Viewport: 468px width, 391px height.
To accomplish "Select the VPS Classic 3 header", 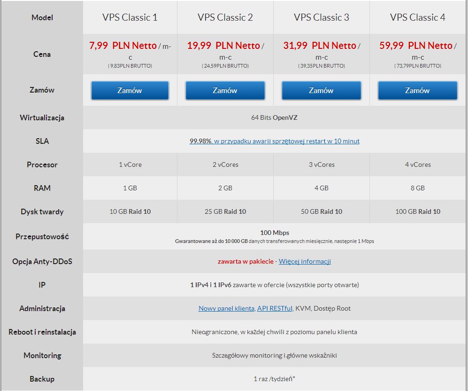I will [x=322, y=17].
